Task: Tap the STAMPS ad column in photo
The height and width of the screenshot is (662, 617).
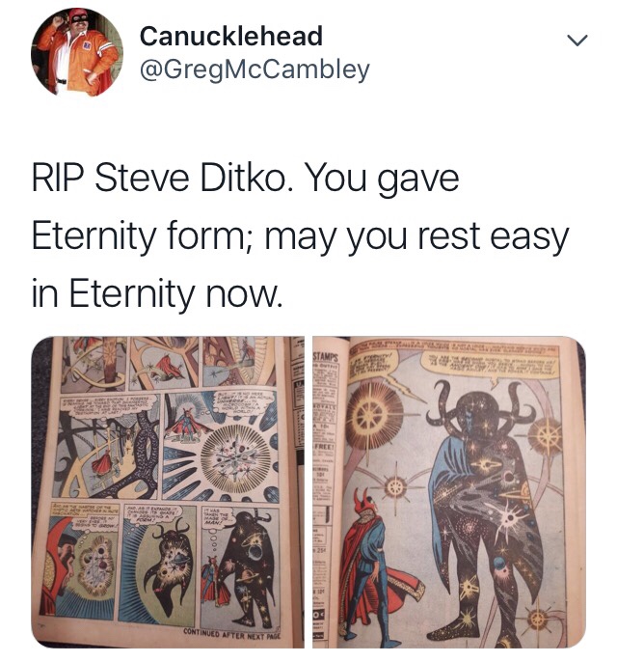Action: (325, 492)
